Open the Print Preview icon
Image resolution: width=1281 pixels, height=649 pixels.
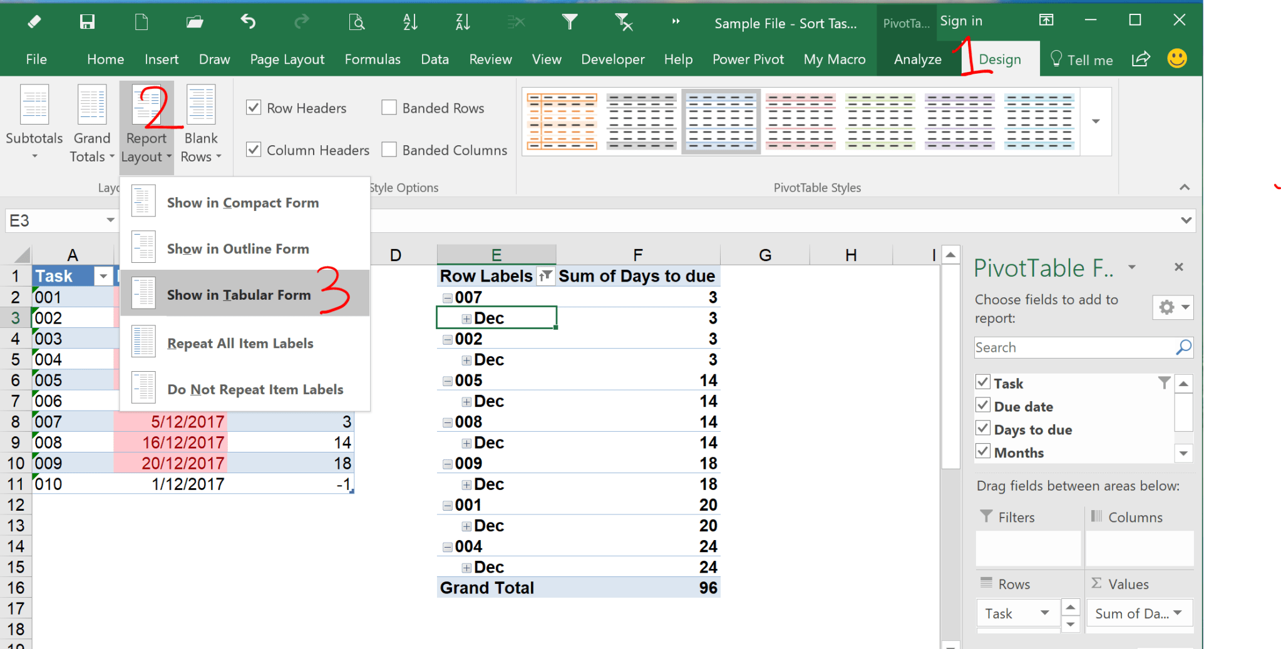tap(356, 23)
